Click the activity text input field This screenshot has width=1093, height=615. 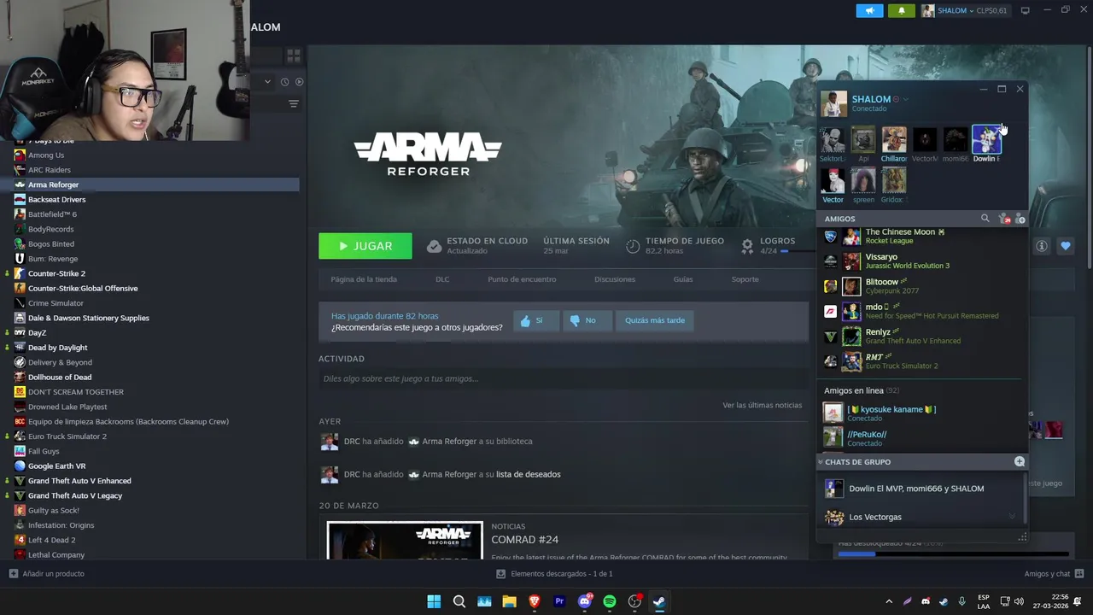coord(563,378)
